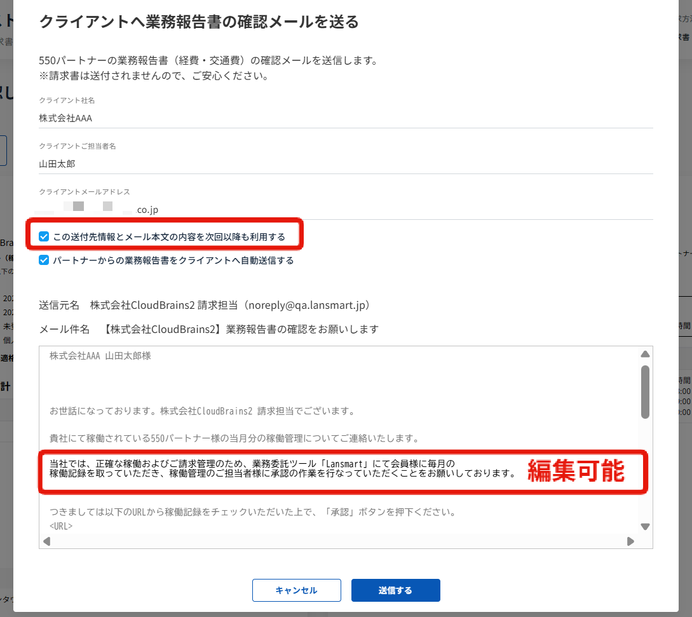Click the label クライアントご担当者名
692x617 pixels.
click(78, 146)
